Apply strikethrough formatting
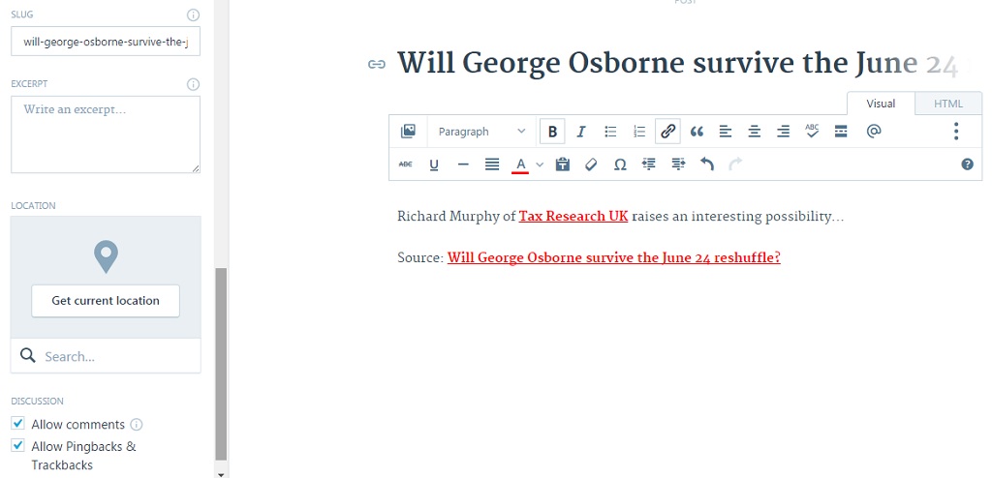The image size is (992, 478). 406,164
